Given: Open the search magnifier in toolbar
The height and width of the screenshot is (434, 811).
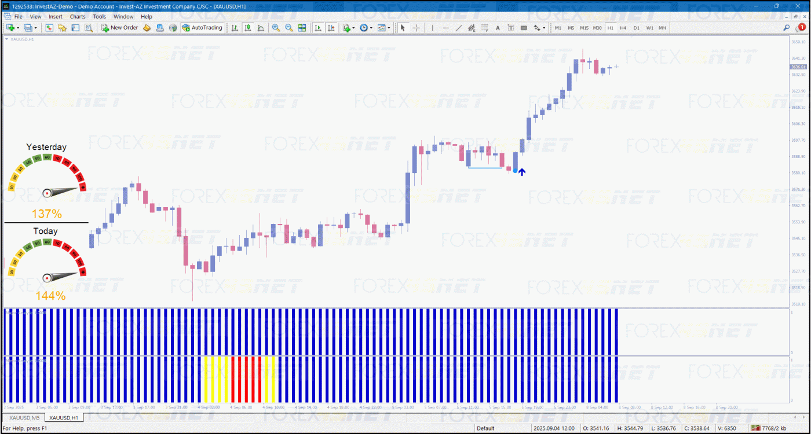Looking at the screenshot, I should pyautogui.click(x=786, y=28).
